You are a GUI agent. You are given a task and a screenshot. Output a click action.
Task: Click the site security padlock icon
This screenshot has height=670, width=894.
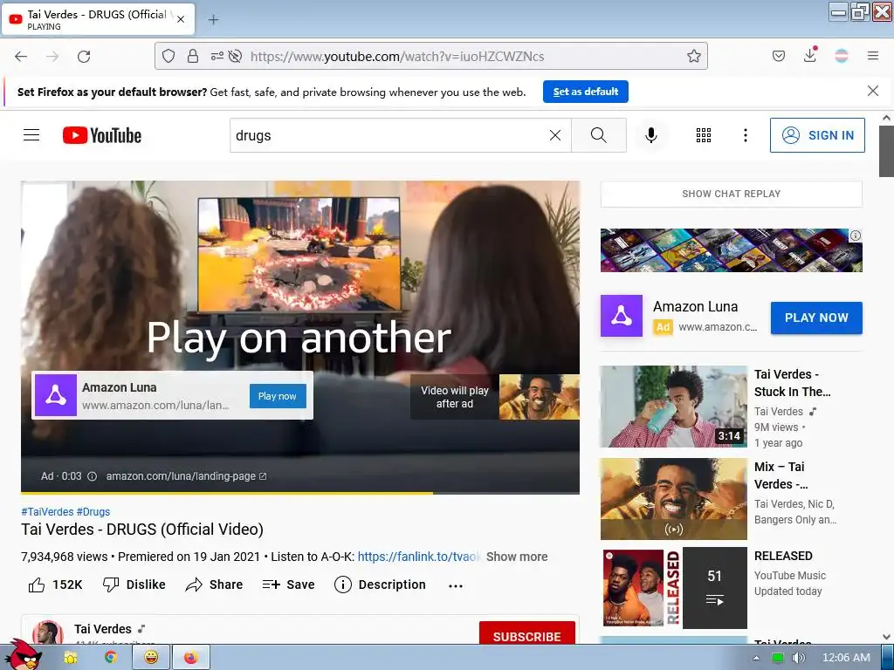point(193,56)
